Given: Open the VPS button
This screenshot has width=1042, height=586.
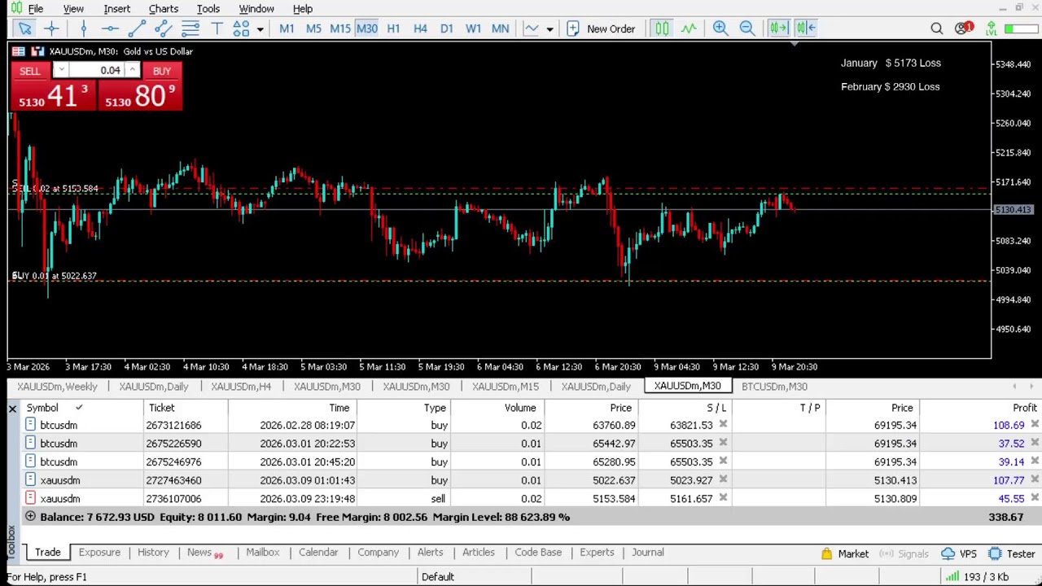Looking at the screenshot, I should click(x=959, y=554).
